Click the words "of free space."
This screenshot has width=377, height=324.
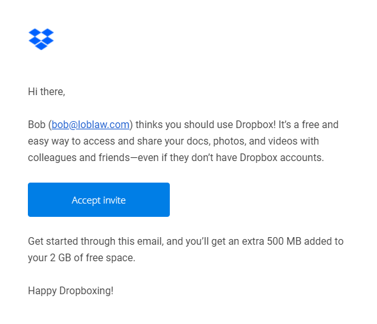click(x=105, y=258)
